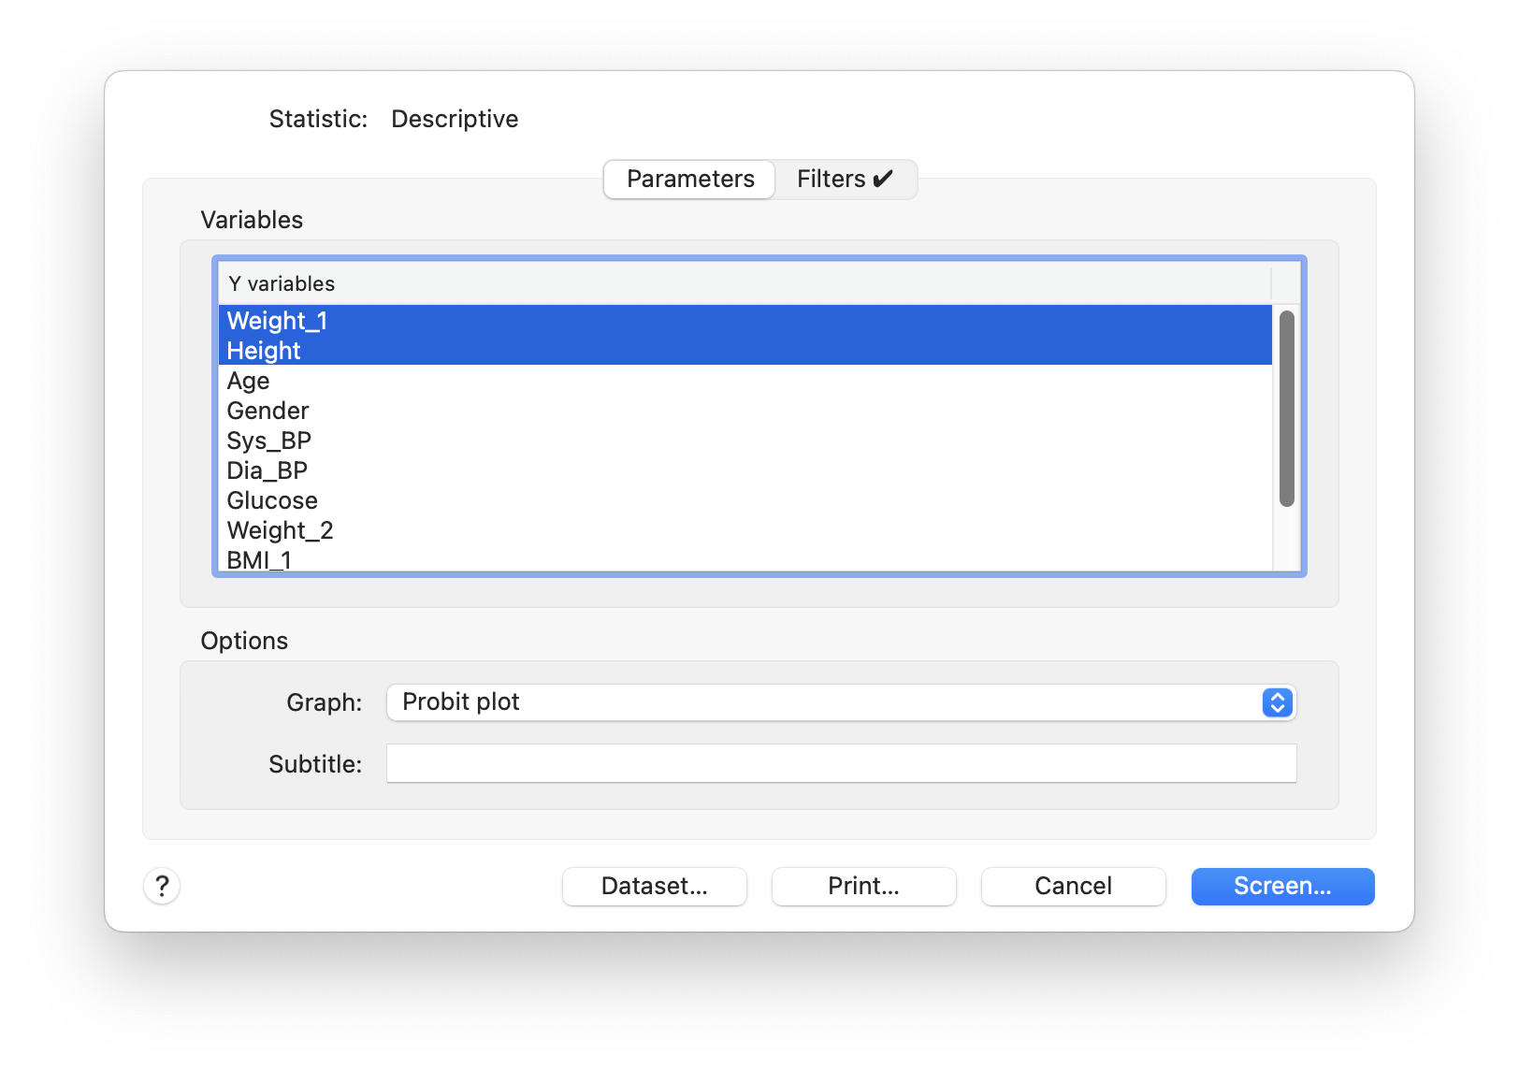Click the help question mark icon
This screenshot has width=1519, height=1070.
pos(162,886)
